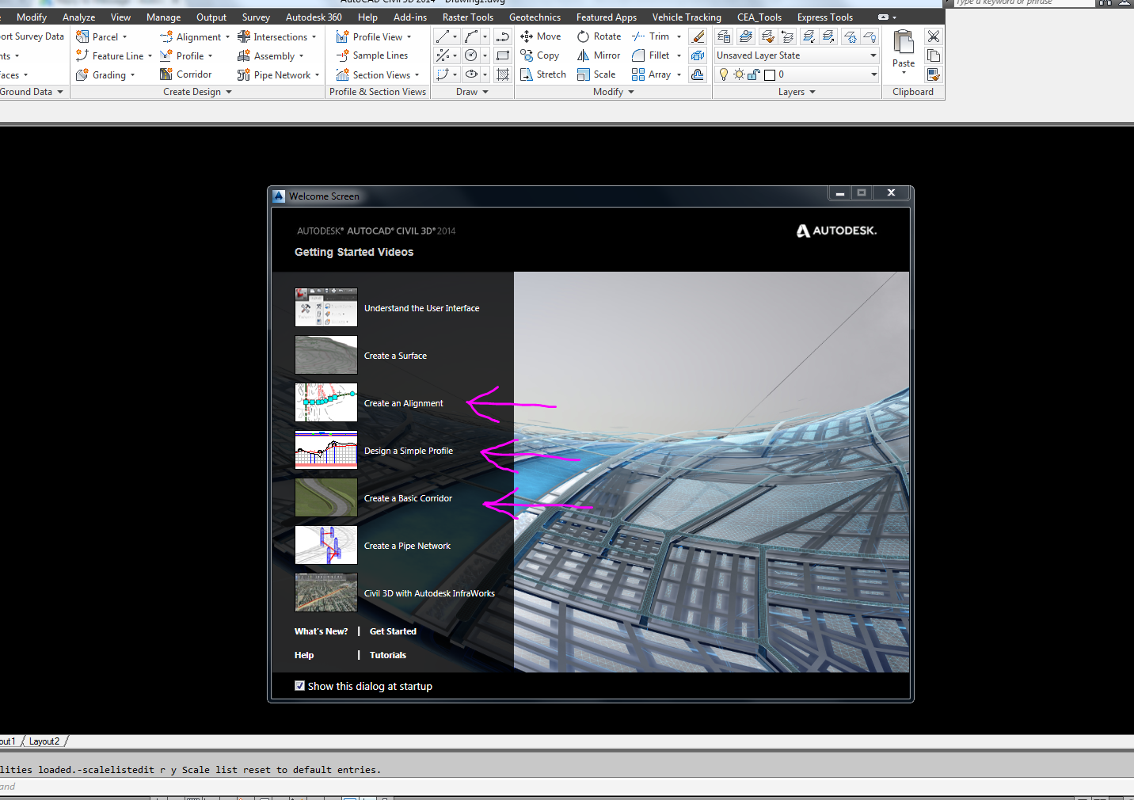This screenshot has height=800, width=1134.
Task: Select the Move tool
Action: [540, 36]
